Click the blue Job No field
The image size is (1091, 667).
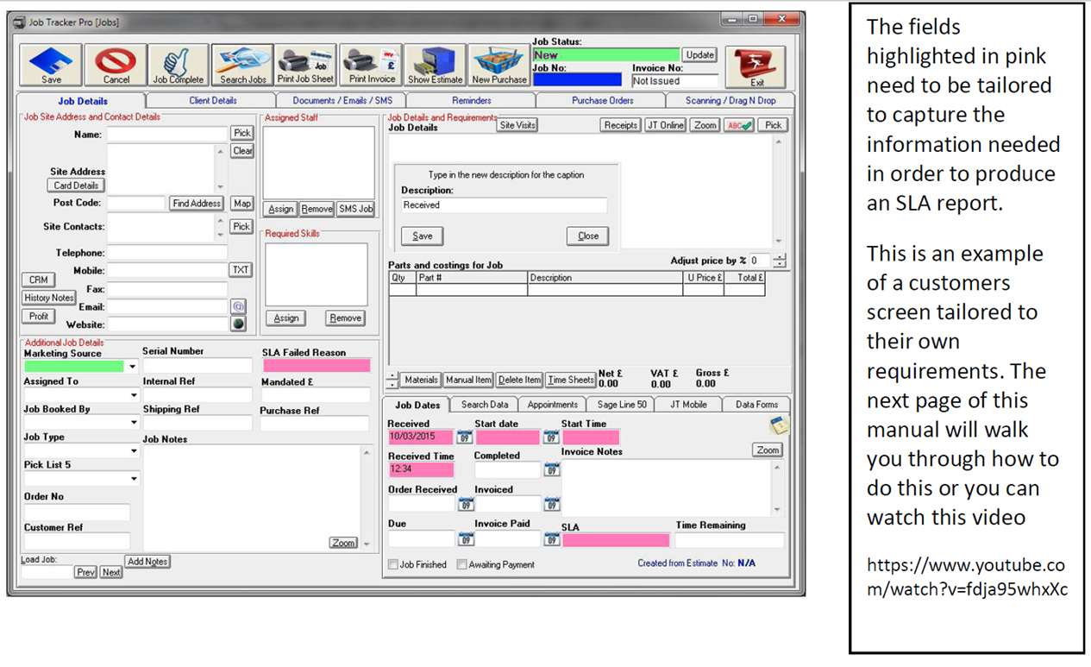(x=577, y=80)
